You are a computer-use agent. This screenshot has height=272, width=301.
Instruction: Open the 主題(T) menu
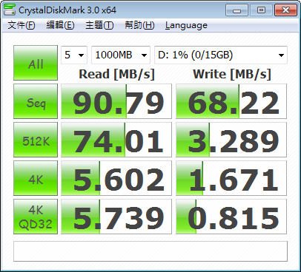(99, 25)
